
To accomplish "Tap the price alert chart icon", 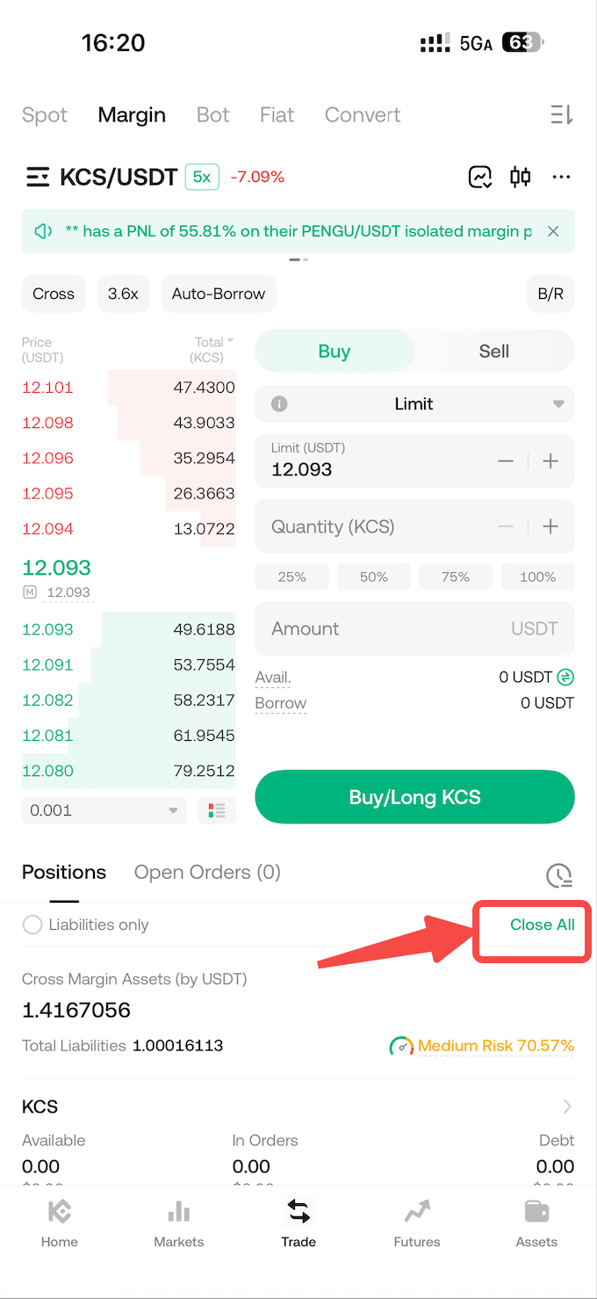I will click(480, 177).
